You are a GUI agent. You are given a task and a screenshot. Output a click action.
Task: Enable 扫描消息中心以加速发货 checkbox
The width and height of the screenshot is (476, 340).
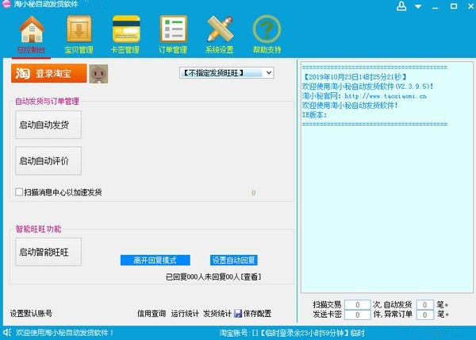point(19,192)
